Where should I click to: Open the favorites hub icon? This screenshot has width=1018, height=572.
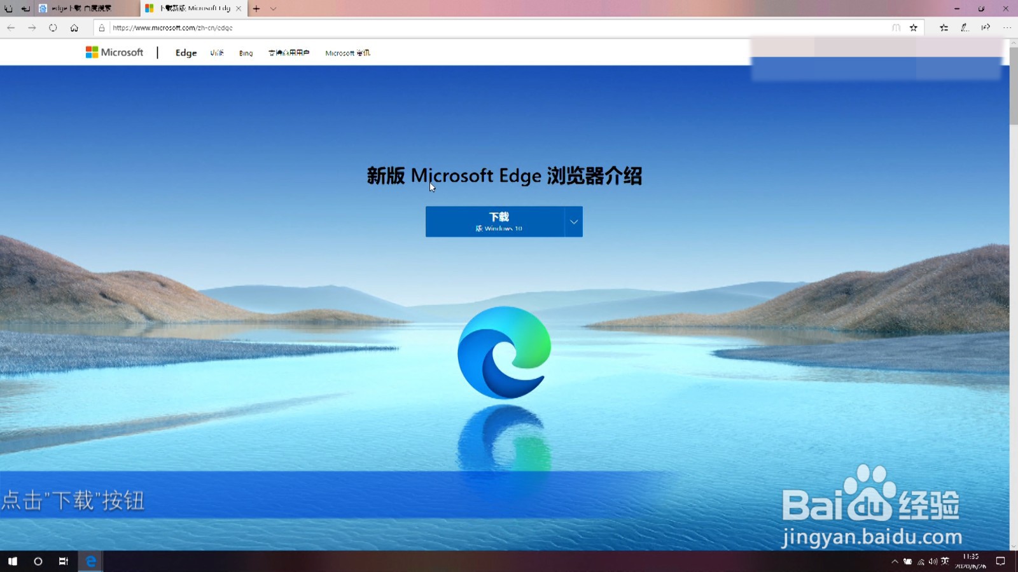944,28
